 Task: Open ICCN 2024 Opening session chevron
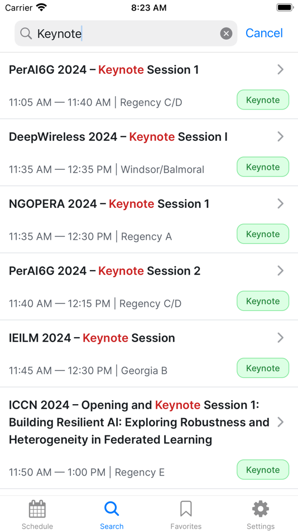(x=280, y=423)
